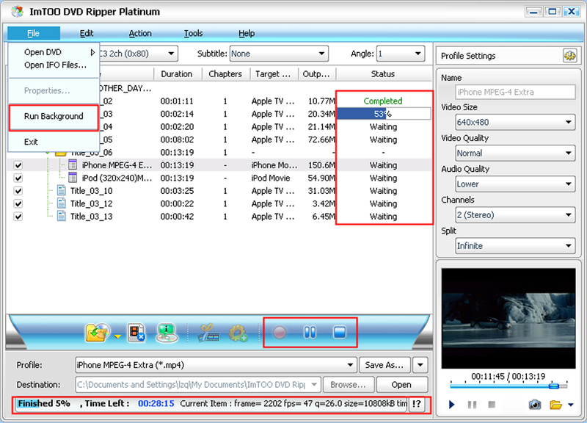The height and width of the screenshot is (423, 587).
Task: Click the disc info toolbar icon
Action: [x=167, y=333]
